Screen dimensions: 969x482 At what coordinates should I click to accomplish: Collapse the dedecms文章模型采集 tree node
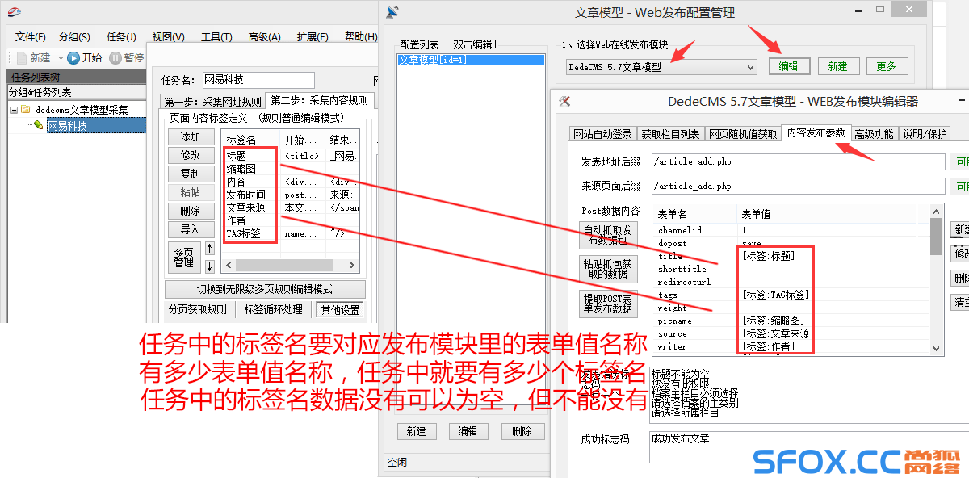coord(15,110)
